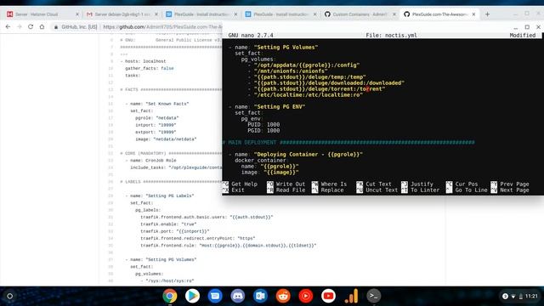Minimize the nano terminal window
544x306 pixels.
[x=516, y=27]
